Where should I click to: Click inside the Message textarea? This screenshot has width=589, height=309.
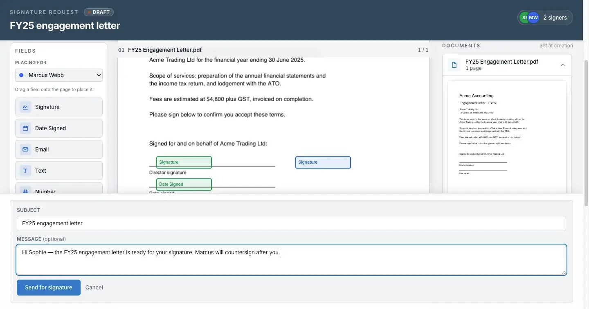[x=291, y=260]
